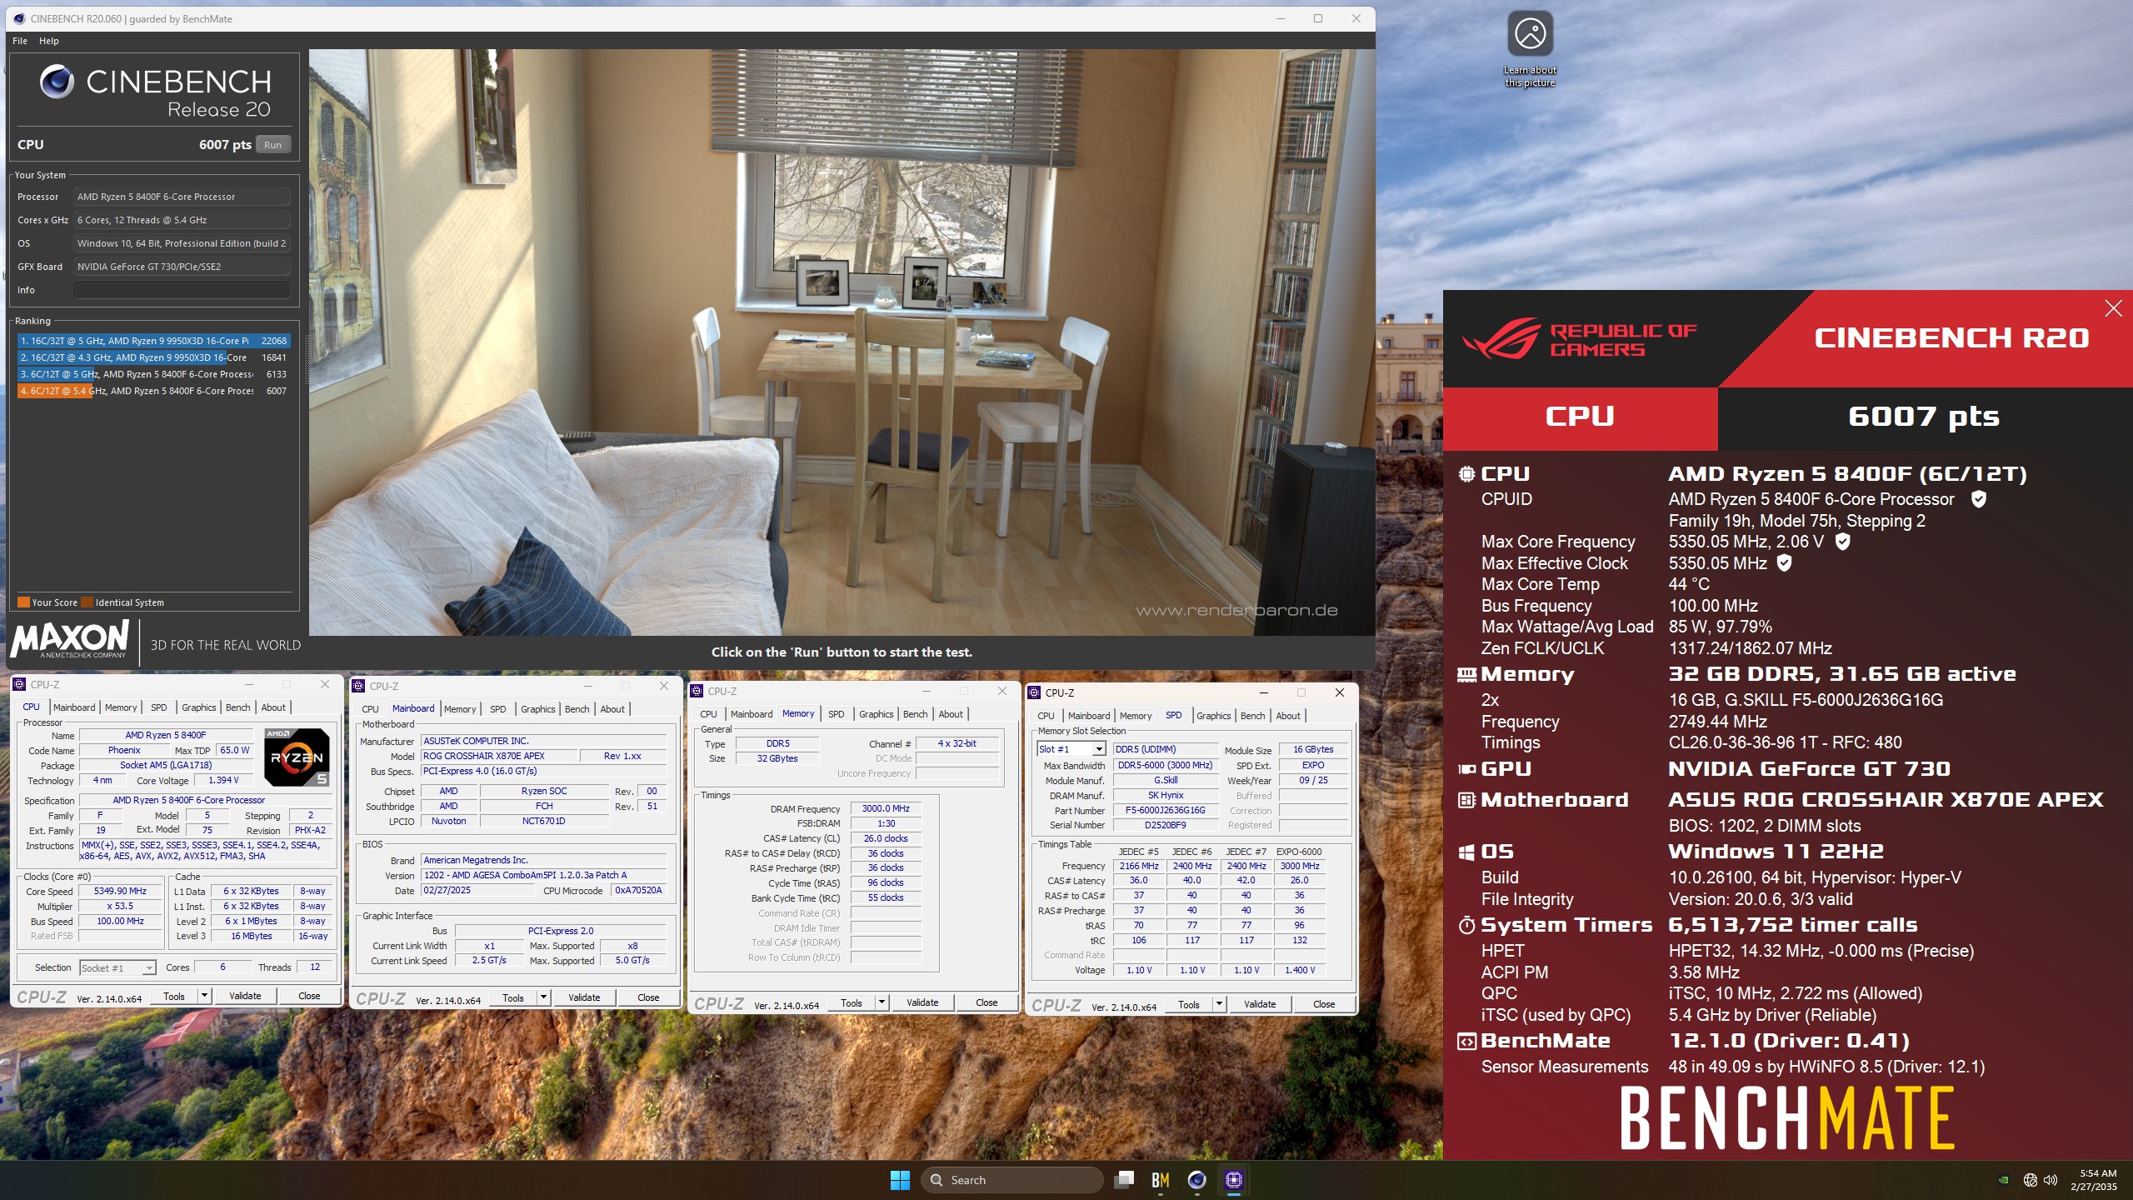Click the Cinebench title bar app icon
2133x1200 pixels.
click(x=19, y=18)
